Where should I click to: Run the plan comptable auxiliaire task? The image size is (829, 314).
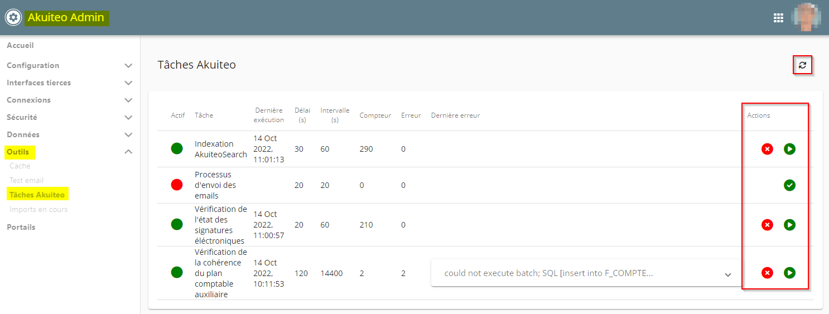[x=789, y=273]
